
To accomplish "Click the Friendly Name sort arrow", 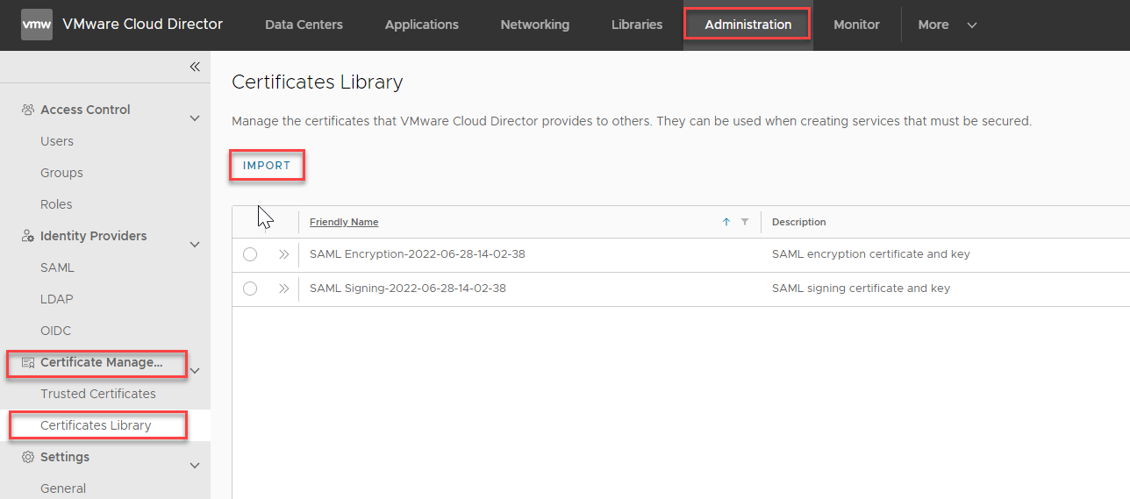I will coord(726,222).
